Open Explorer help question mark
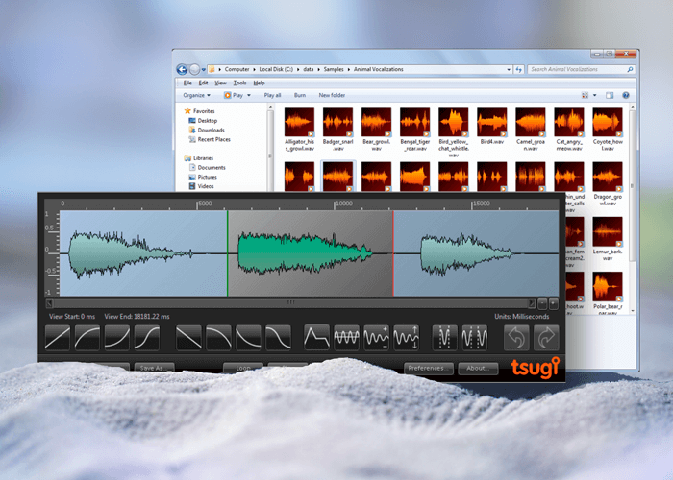Screen dimensions: 673x480 [626, 95]
